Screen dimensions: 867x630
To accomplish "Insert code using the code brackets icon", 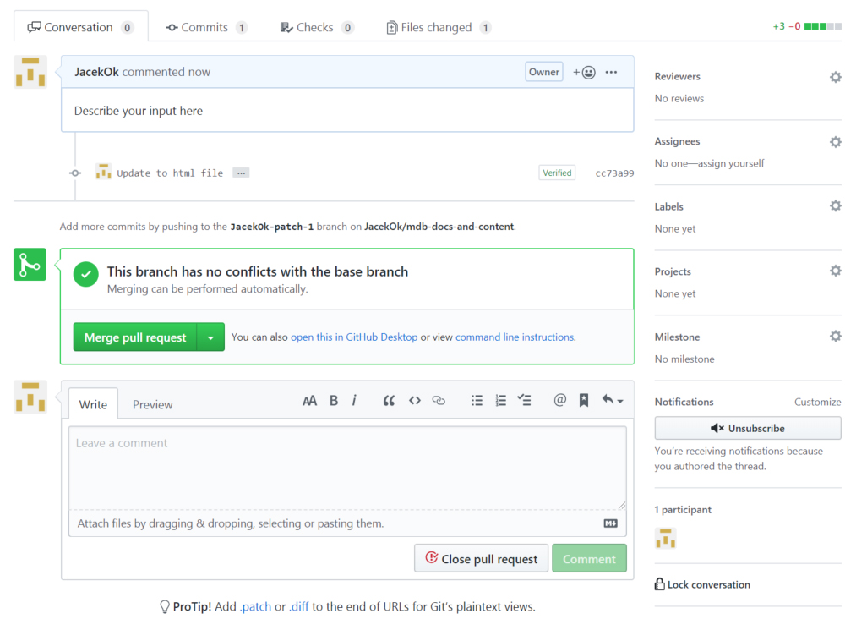I will (415, 401).
